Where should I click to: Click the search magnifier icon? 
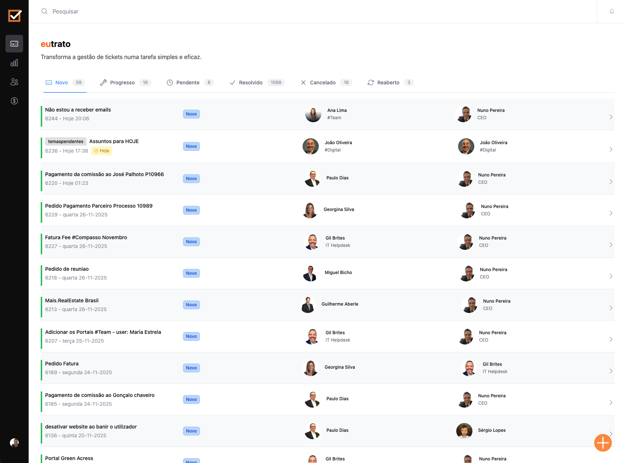(x=44, y=11)
